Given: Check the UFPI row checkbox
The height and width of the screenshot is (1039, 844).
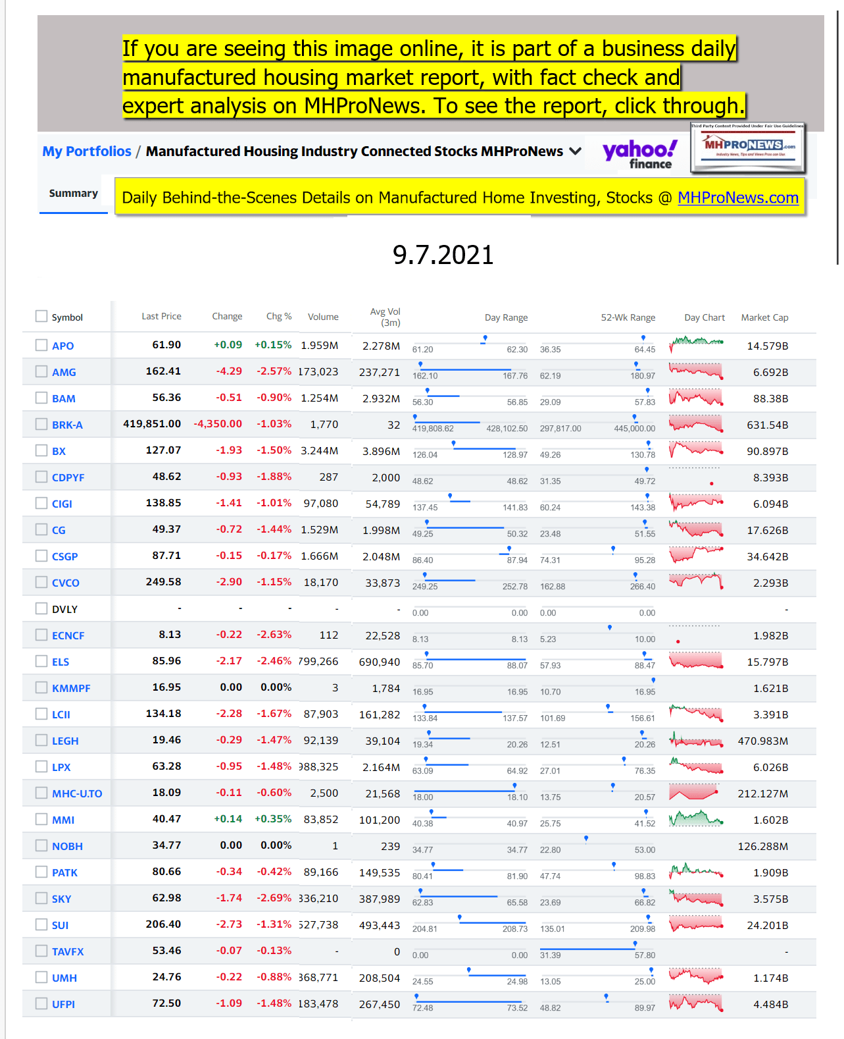Looking at the screenshot, I should 41,1003.
